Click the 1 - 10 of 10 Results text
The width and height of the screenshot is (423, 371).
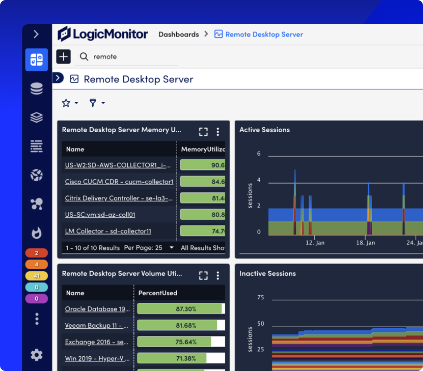pos(92,248)
